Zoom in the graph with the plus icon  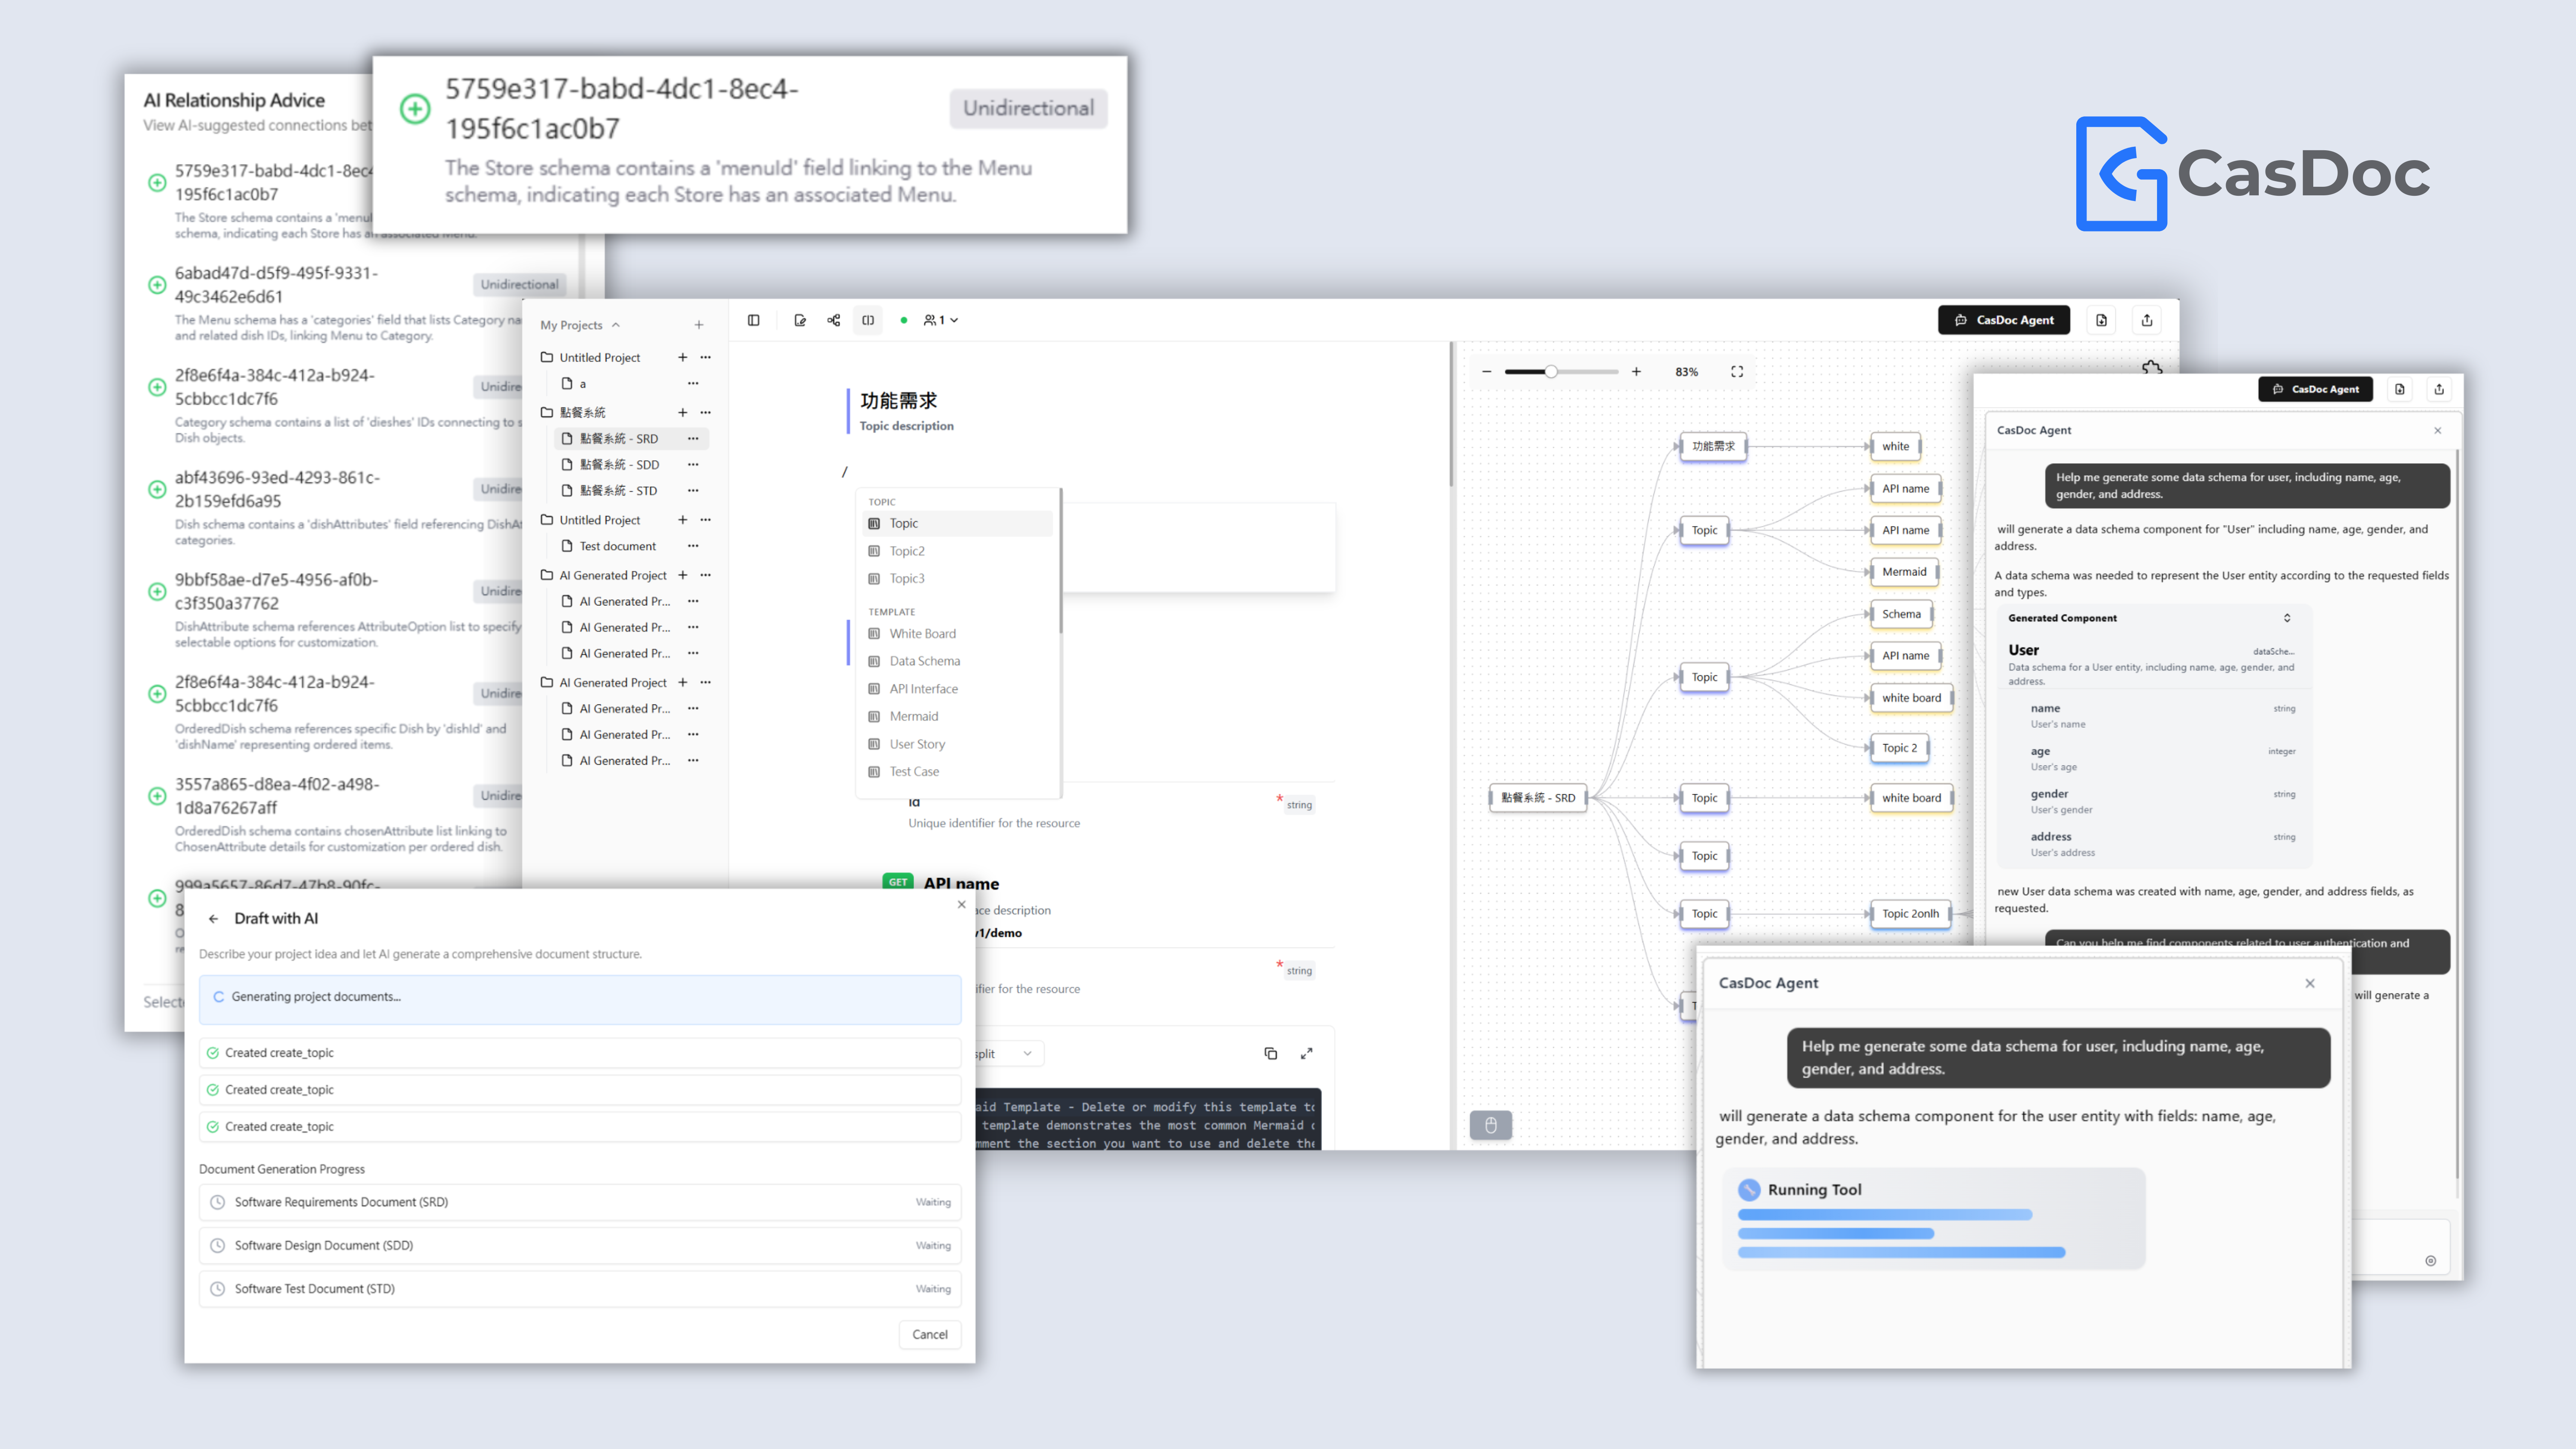click(1636, 371)
